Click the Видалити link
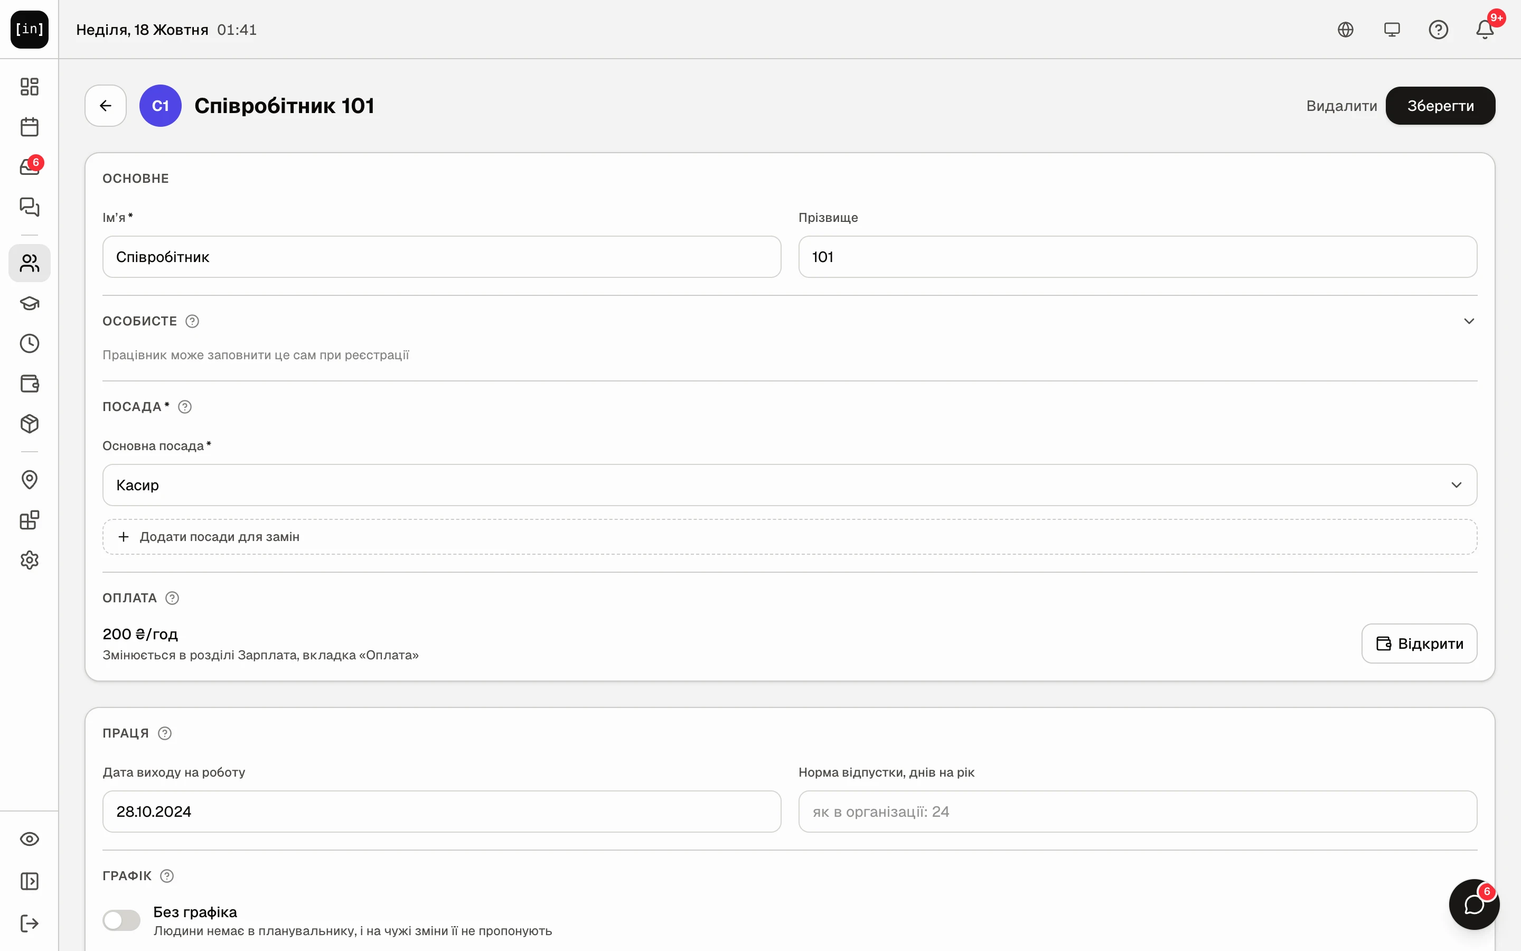1521x951 pixels. [1341, 106]
